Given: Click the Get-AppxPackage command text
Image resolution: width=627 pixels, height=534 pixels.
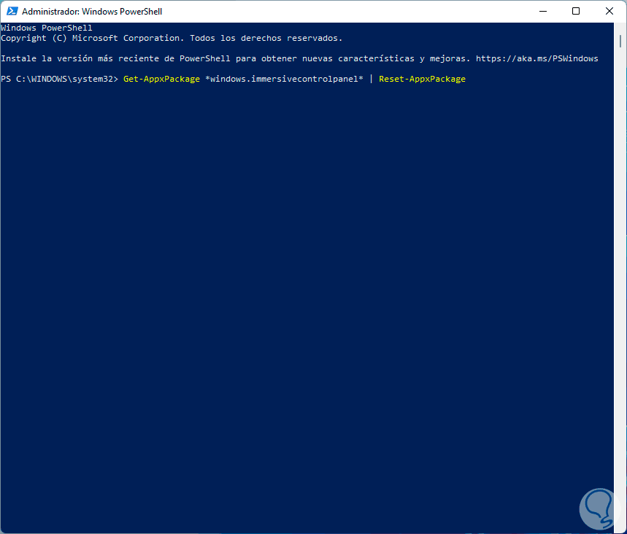Looking at the screenshot, I should (161, 79).
